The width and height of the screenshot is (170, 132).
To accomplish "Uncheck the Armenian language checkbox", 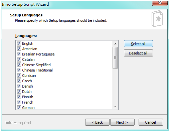I will coord(19,49).
